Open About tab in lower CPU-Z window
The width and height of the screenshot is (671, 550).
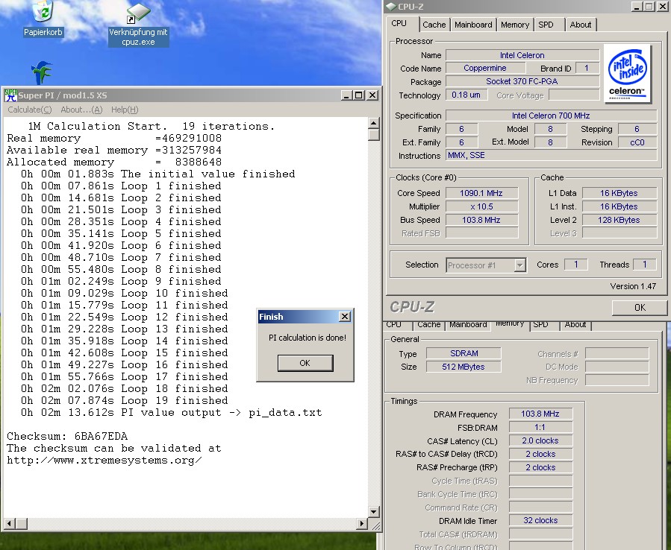tap(575, 325)
